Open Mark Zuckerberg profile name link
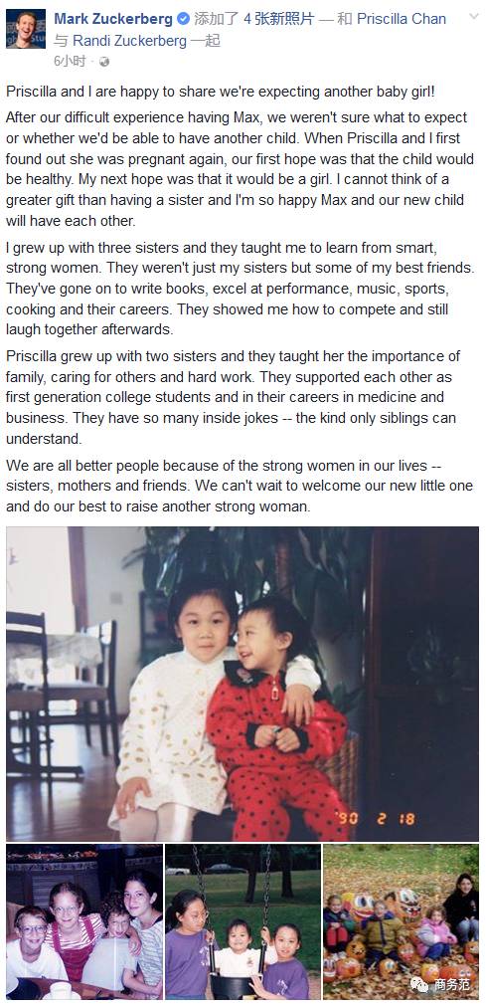The height and width of the screenshot is (1007, 486). (x=113, y=19)
